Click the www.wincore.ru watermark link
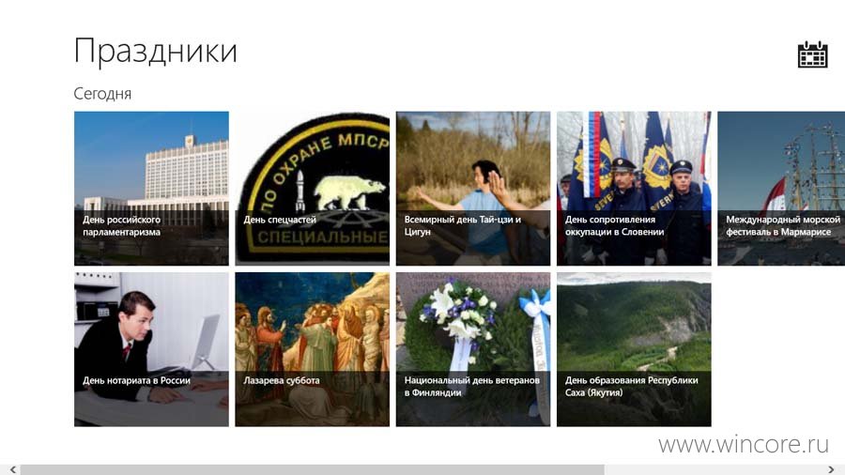The width and height of the screenshot is (845, 475). pyautogui.click(x=744, y=444)
